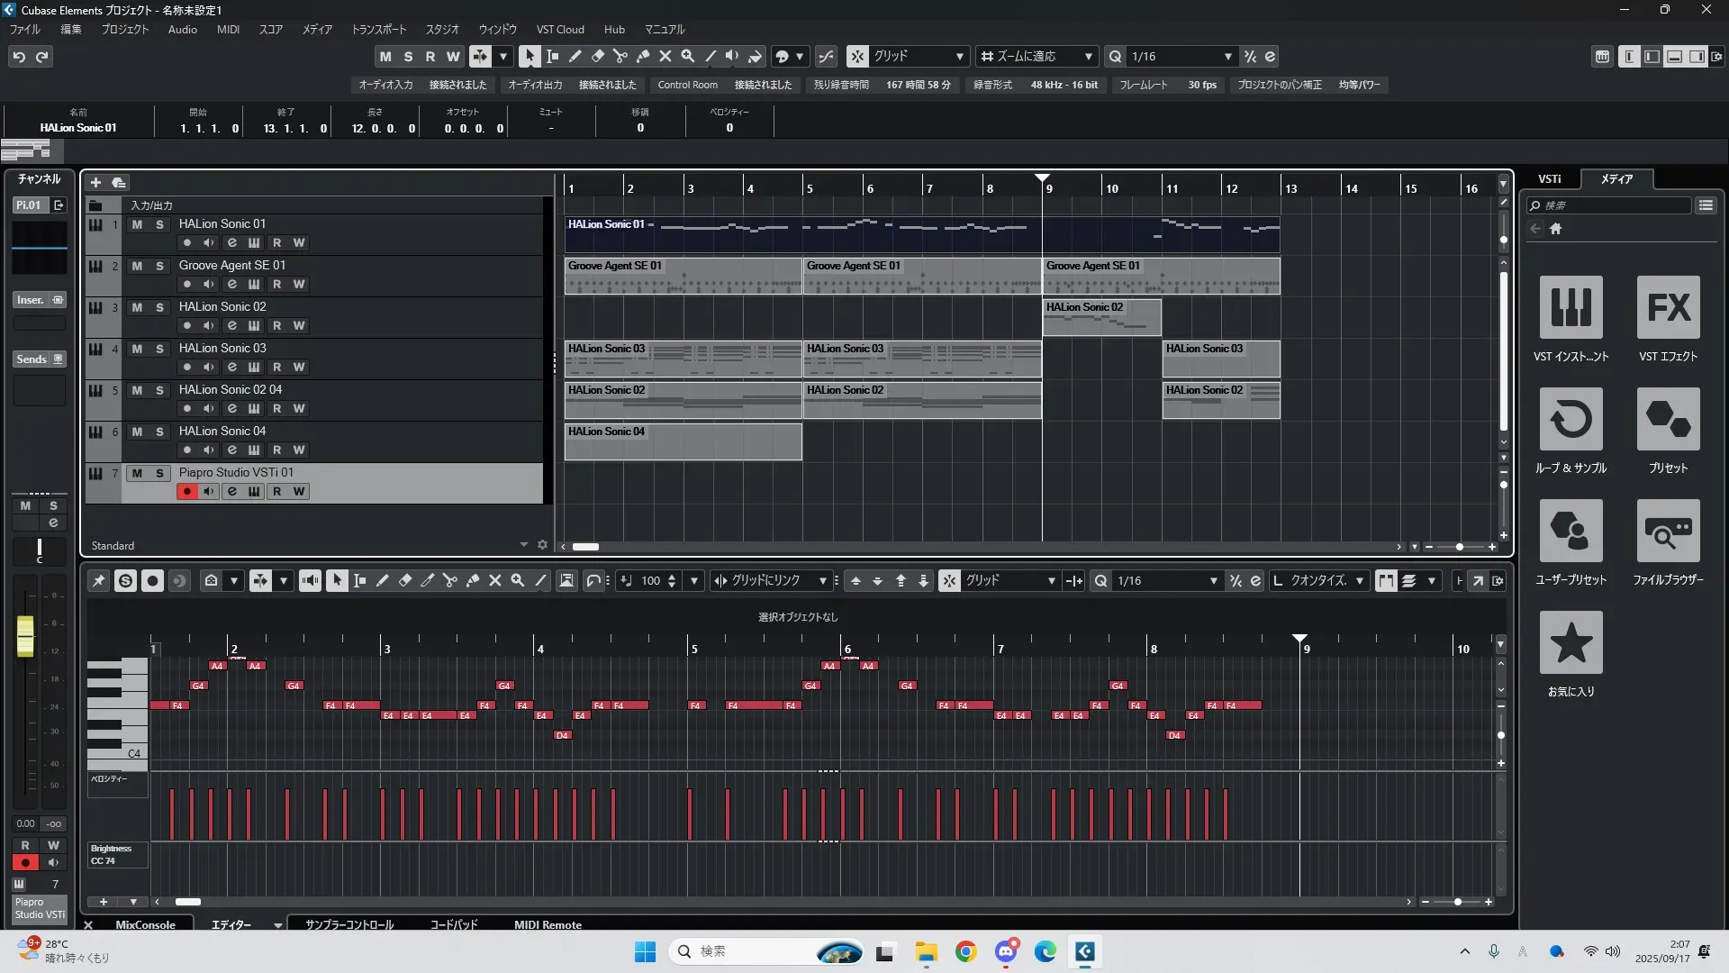
Task: Click the channel volume fader handle
Action: pos(25,636)
